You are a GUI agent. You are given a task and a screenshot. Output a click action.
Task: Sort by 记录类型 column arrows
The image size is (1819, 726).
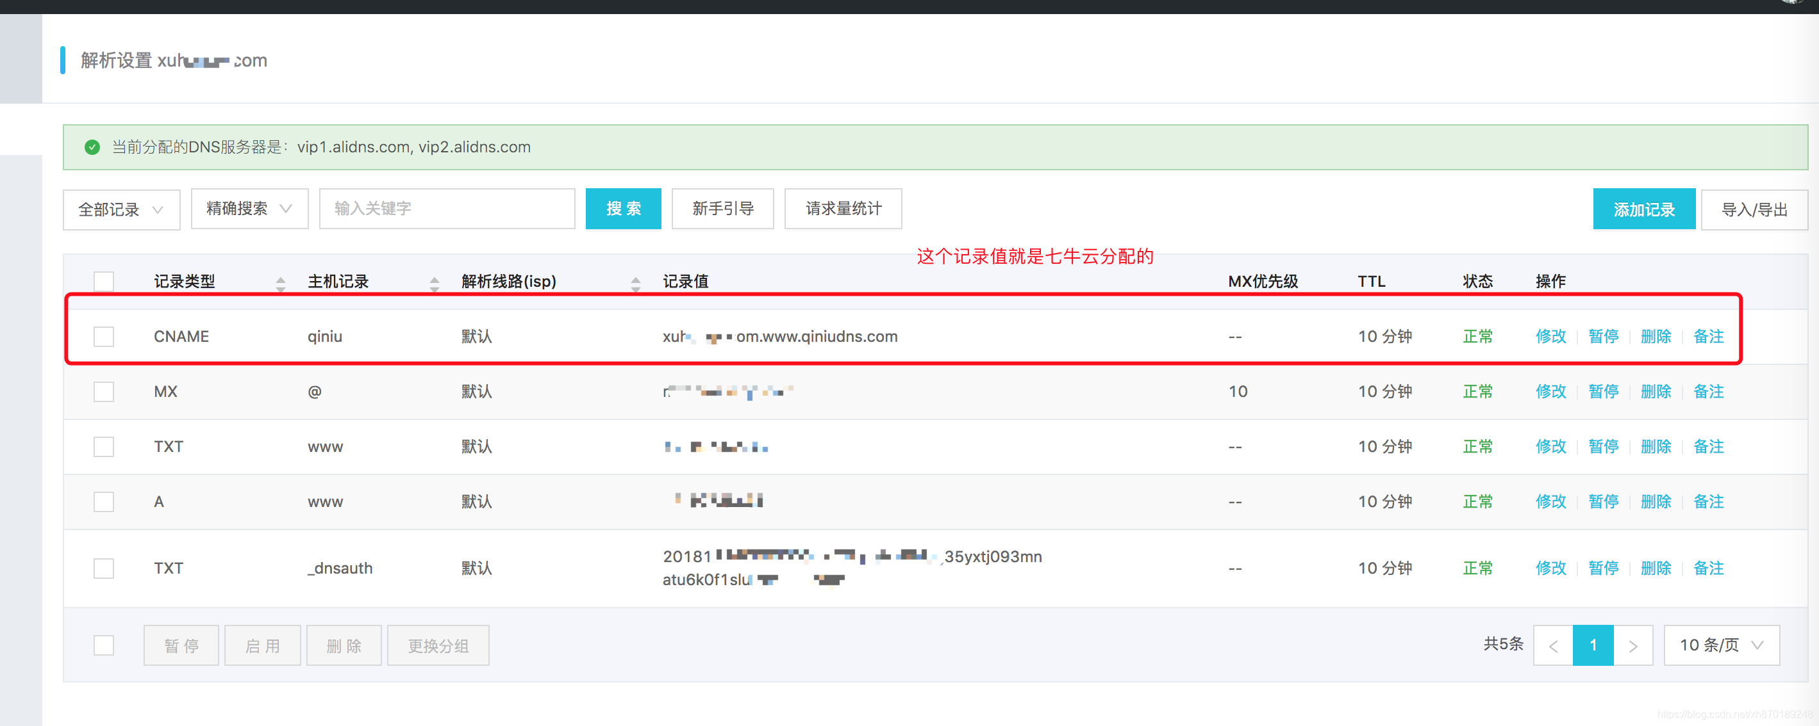(x=280, y=283)
